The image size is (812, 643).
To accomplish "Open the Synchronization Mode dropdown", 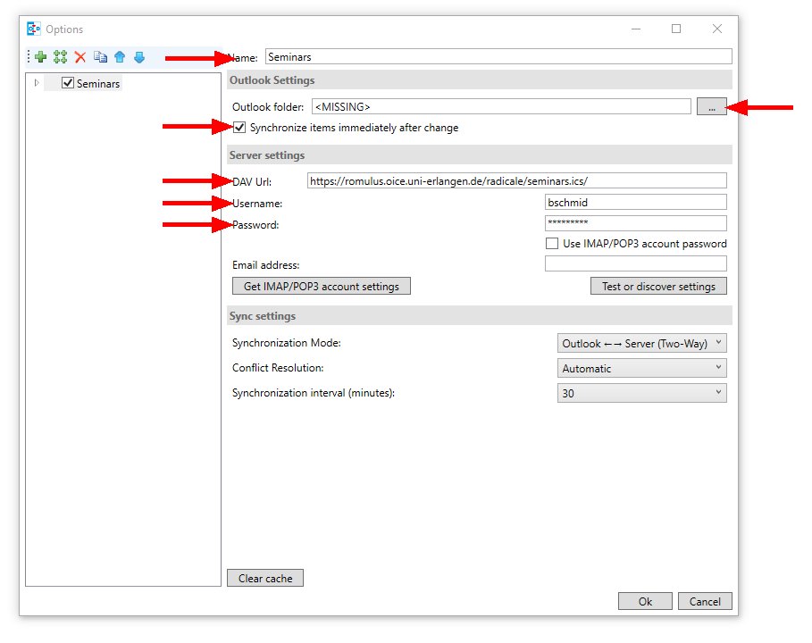I will pos(641,343).
